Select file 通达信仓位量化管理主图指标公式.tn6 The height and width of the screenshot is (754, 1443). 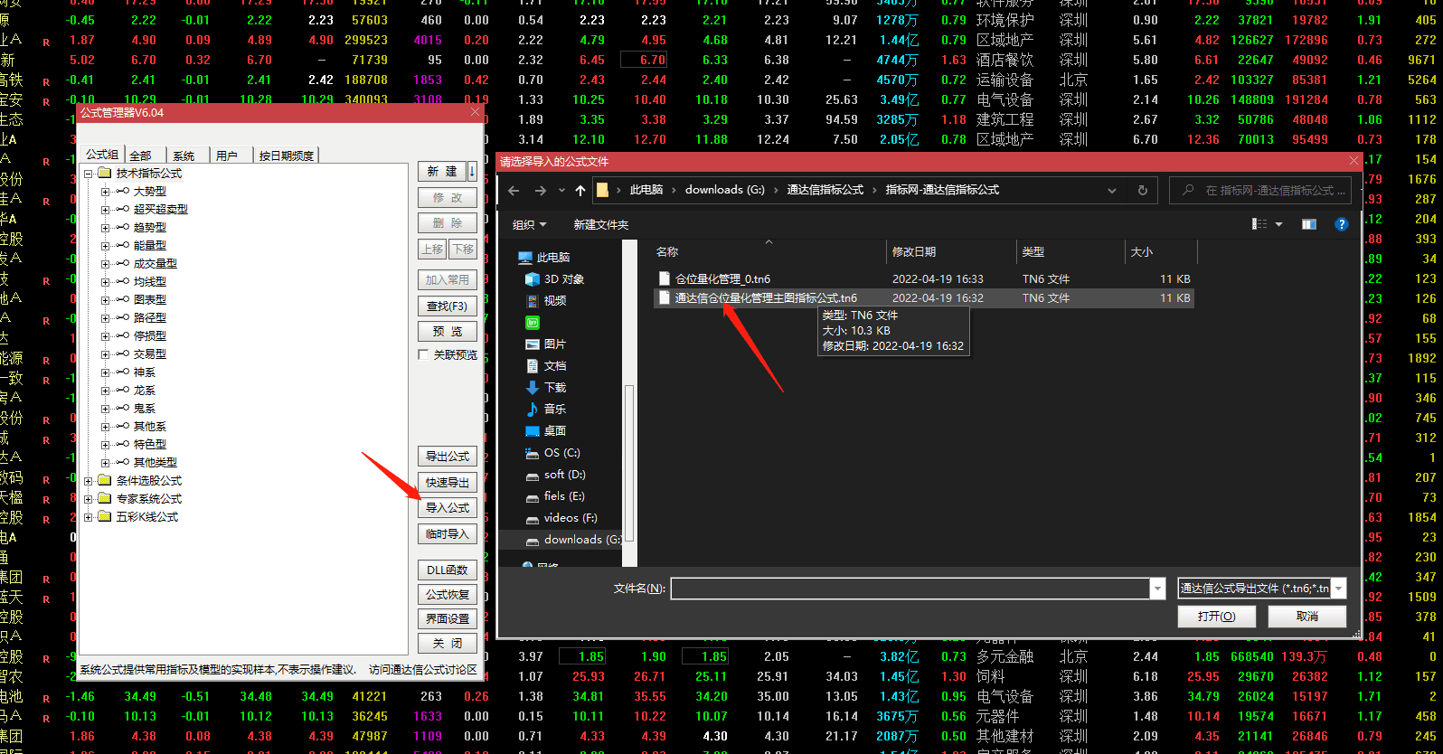(x=924, y=298)
